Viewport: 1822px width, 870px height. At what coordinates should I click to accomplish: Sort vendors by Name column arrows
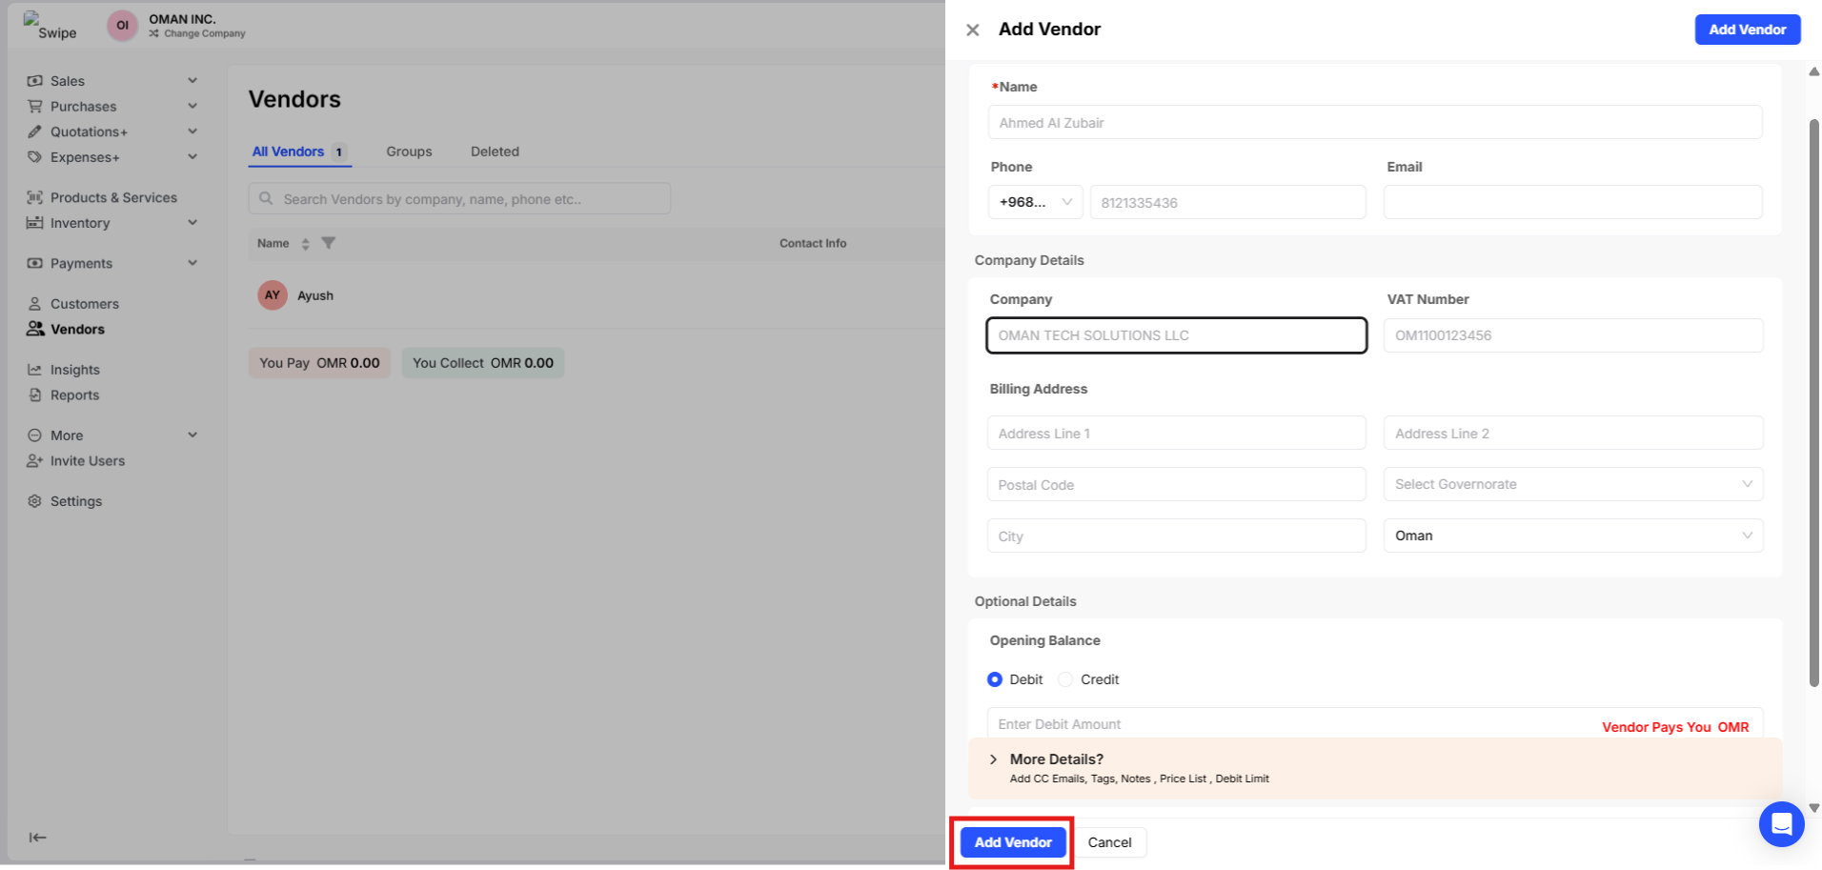coord(305,244)
